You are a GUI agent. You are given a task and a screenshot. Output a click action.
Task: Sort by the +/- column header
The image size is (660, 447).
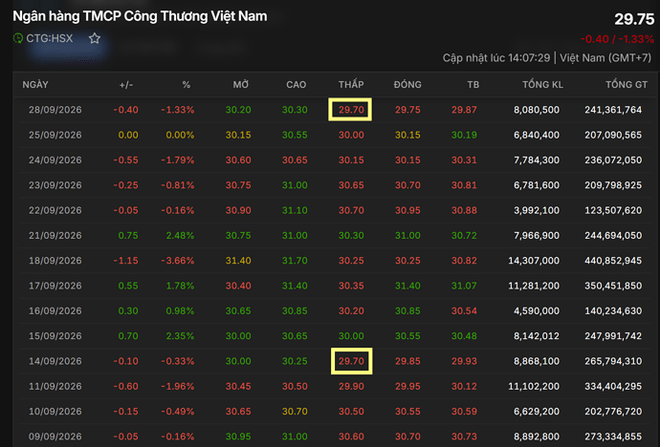tap(126, 84)
